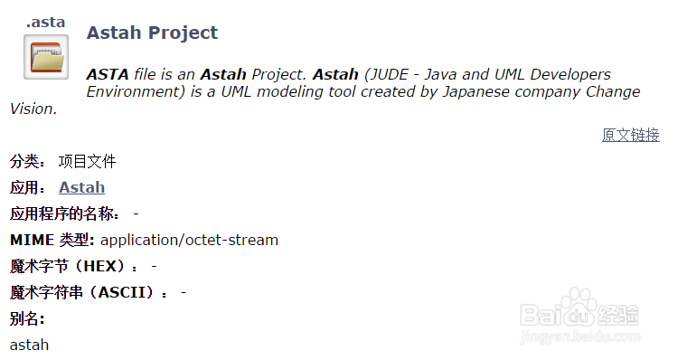Click the bold "ASTA" word in the description
This screenshot has height=360, width=678.
click(108, 74)
